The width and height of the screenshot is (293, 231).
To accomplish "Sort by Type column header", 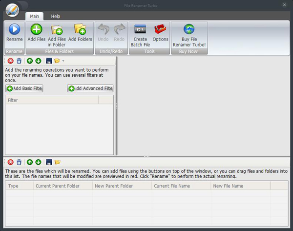I will 20,186.
